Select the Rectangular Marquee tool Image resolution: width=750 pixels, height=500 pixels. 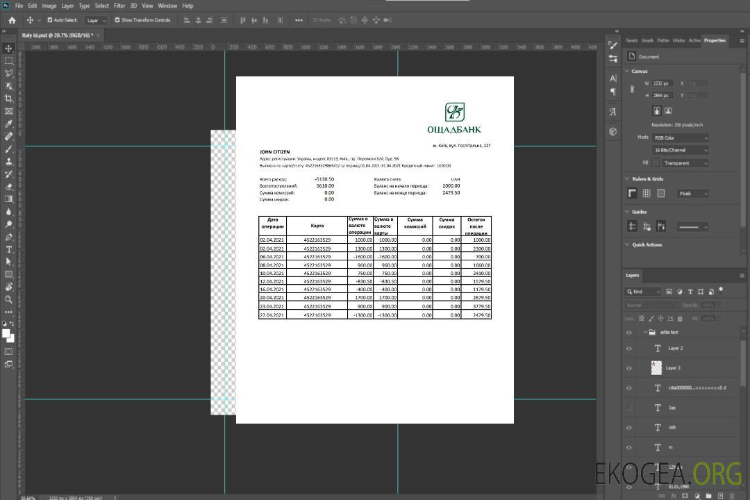click(x=8, y=61)
